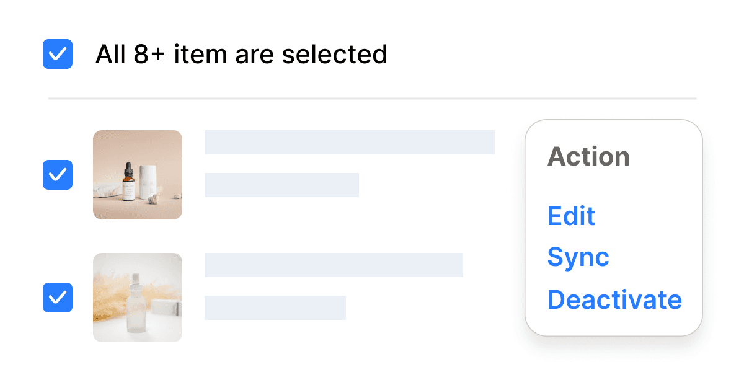Uncheck the select-all checkbox at top
The image size is (744, 372).
(58, 54)
